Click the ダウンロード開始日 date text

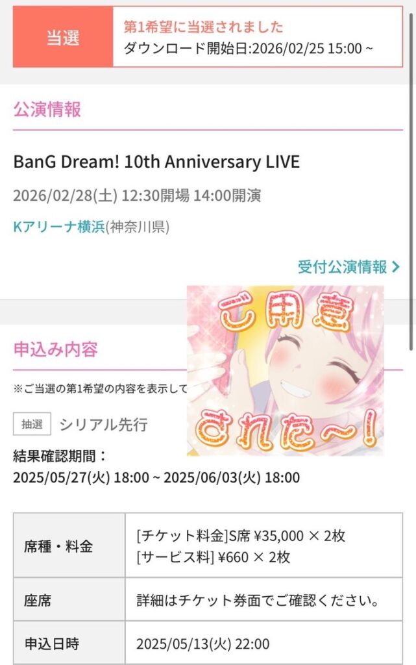coord(249,49)
